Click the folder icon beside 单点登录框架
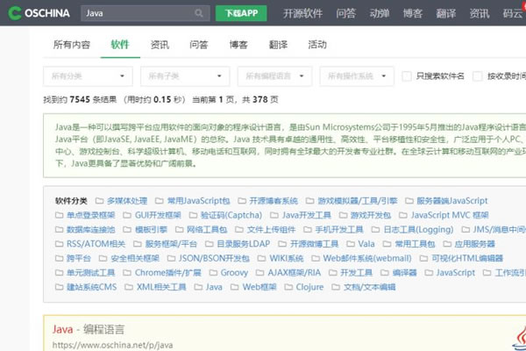526x351 pixels. [59, 215]
